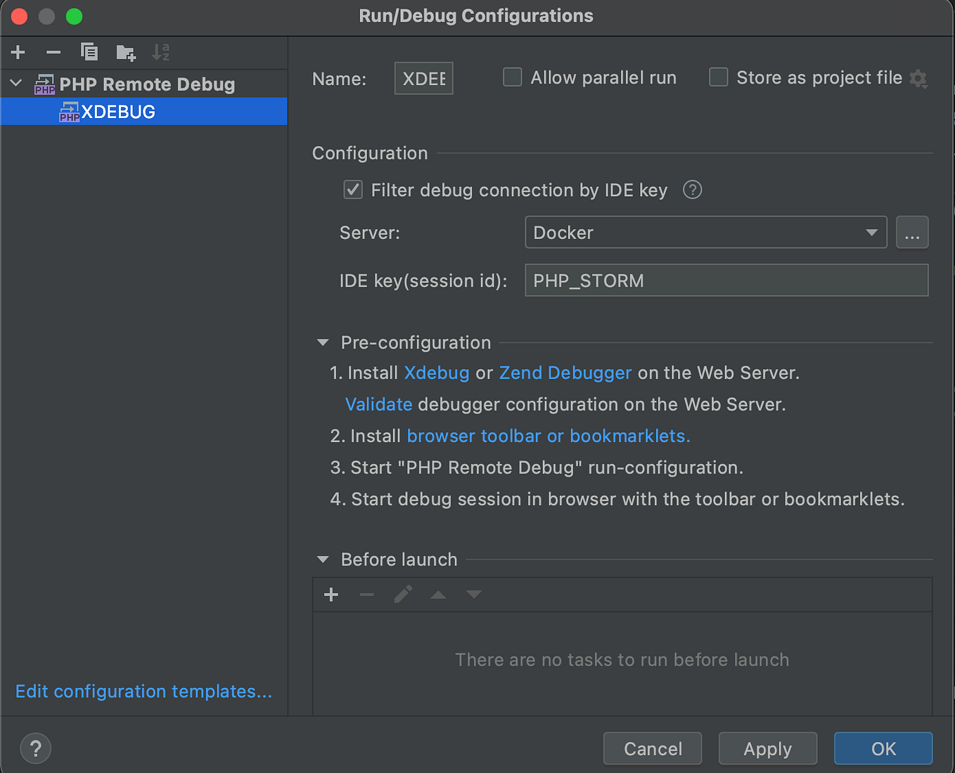Disable Filter debug connection by IDE key
Image resolution: width=955 pixels, height=773 pixels.
pyautogui.click(x=352, y=190)
